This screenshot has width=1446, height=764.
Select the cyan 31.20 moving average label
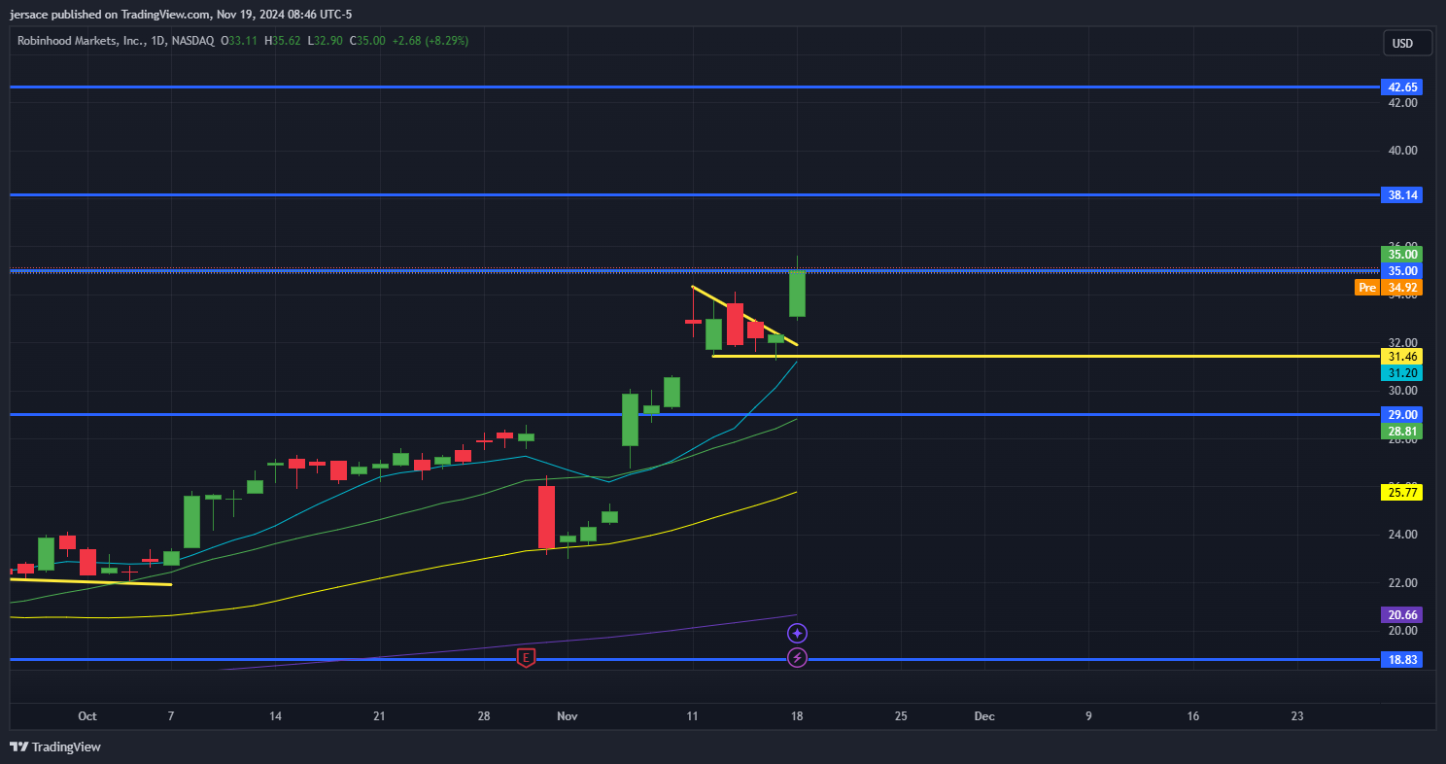coord(1402,372)
